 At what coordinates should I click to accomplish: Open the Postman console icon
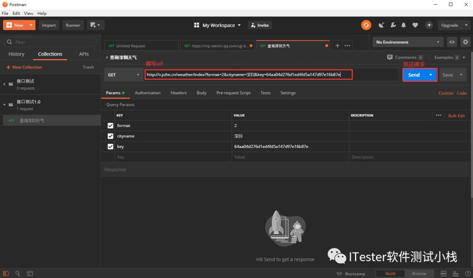pos(30,274)
